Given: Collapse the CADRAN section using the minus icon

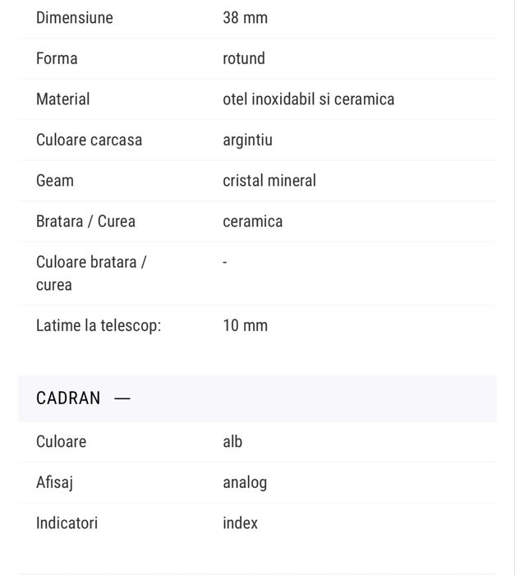Looking at the screenshot, I should pyautogui.click(x=122, y=398).
